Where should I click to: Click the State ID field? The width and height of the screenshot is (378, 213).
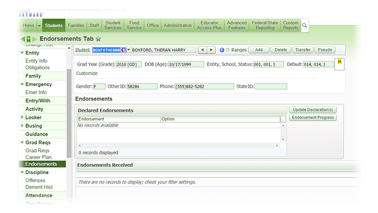[271, 86]
